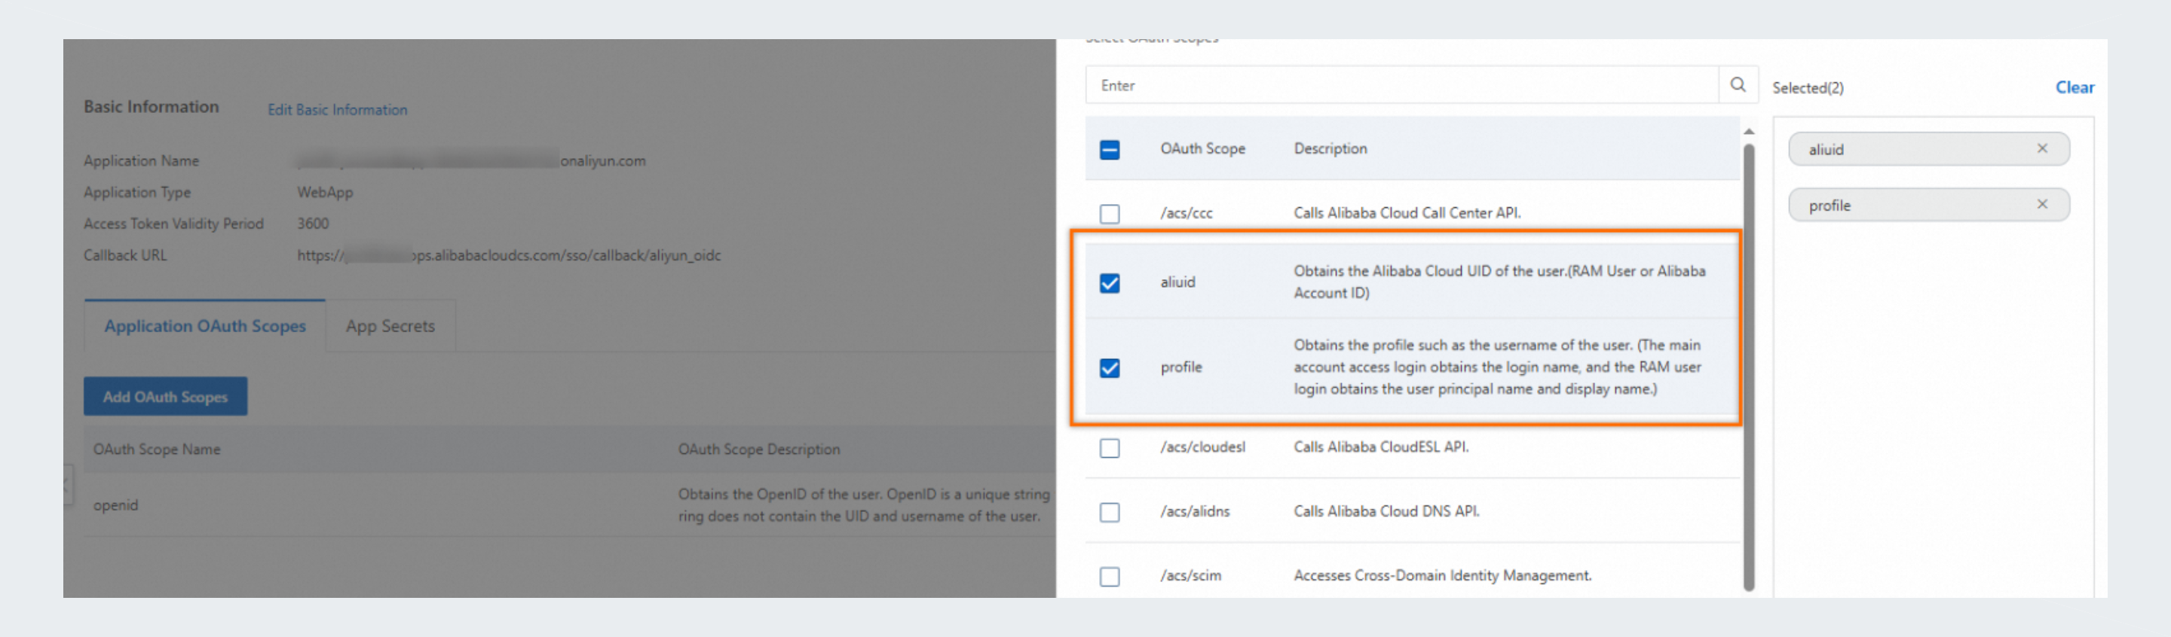This screenshot has width=2171, height=637.
Task: Focus the Enter search input field
Action: pyautogui.click(x=1401, y=85)
